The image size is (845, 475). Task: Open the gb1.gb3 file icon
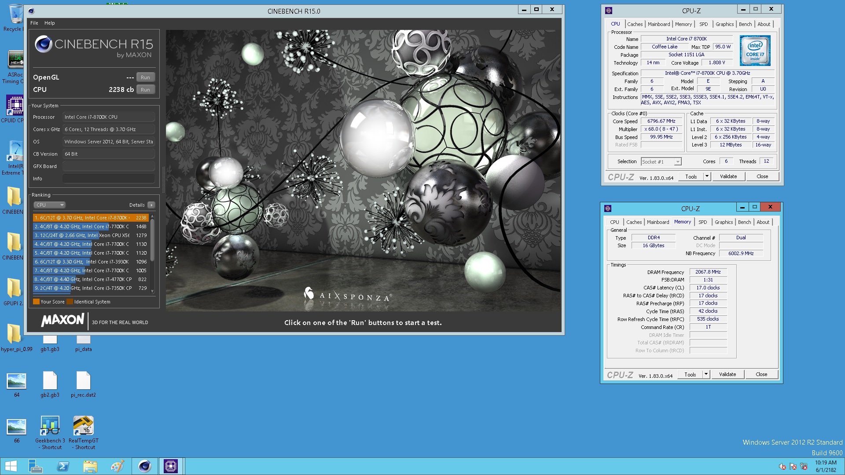pyautogui.click(x=50, y=343)
